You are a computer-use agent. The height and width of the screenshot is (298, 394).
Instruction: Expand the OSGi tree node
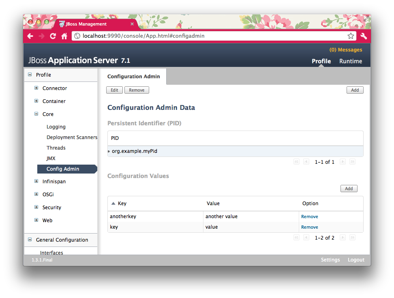(x=36, y=194)
